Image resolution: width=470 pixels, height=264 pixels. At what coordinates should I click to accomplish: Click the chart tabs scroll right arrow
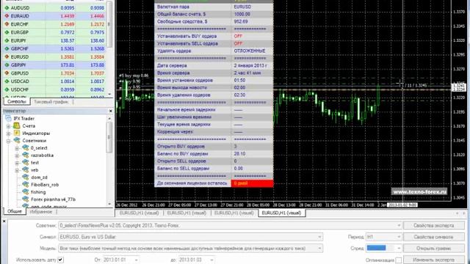click(x=464, y=213)
